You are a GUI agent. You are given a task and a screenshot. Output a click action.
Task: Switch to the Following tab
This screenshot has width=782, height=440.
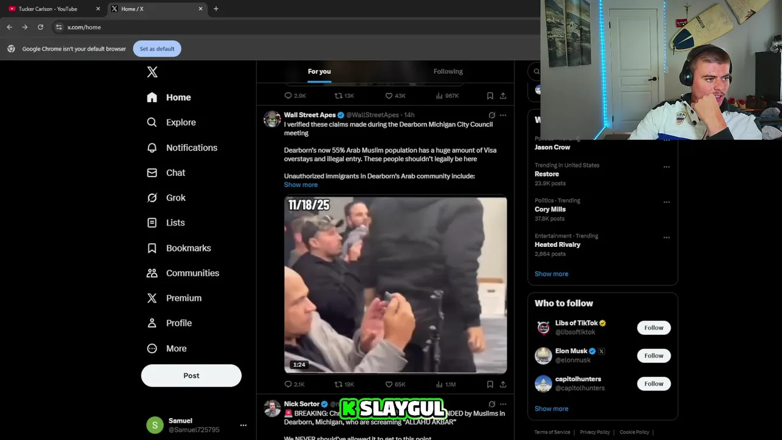448,71
